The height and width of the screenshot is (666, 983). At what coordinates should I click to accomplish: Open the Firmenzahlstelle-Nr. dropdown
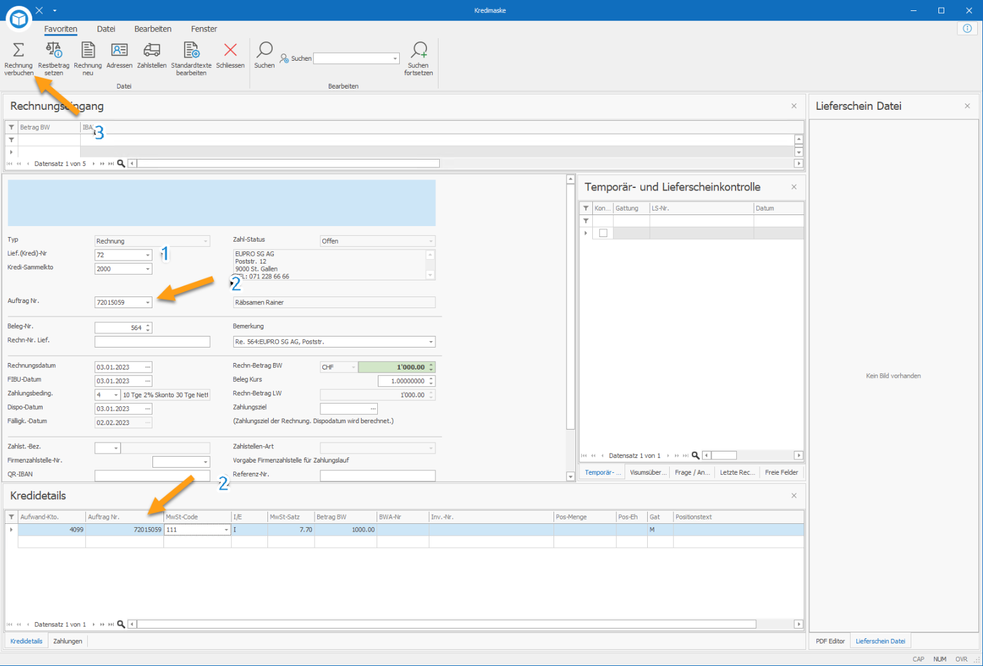[x=205, y=462]
